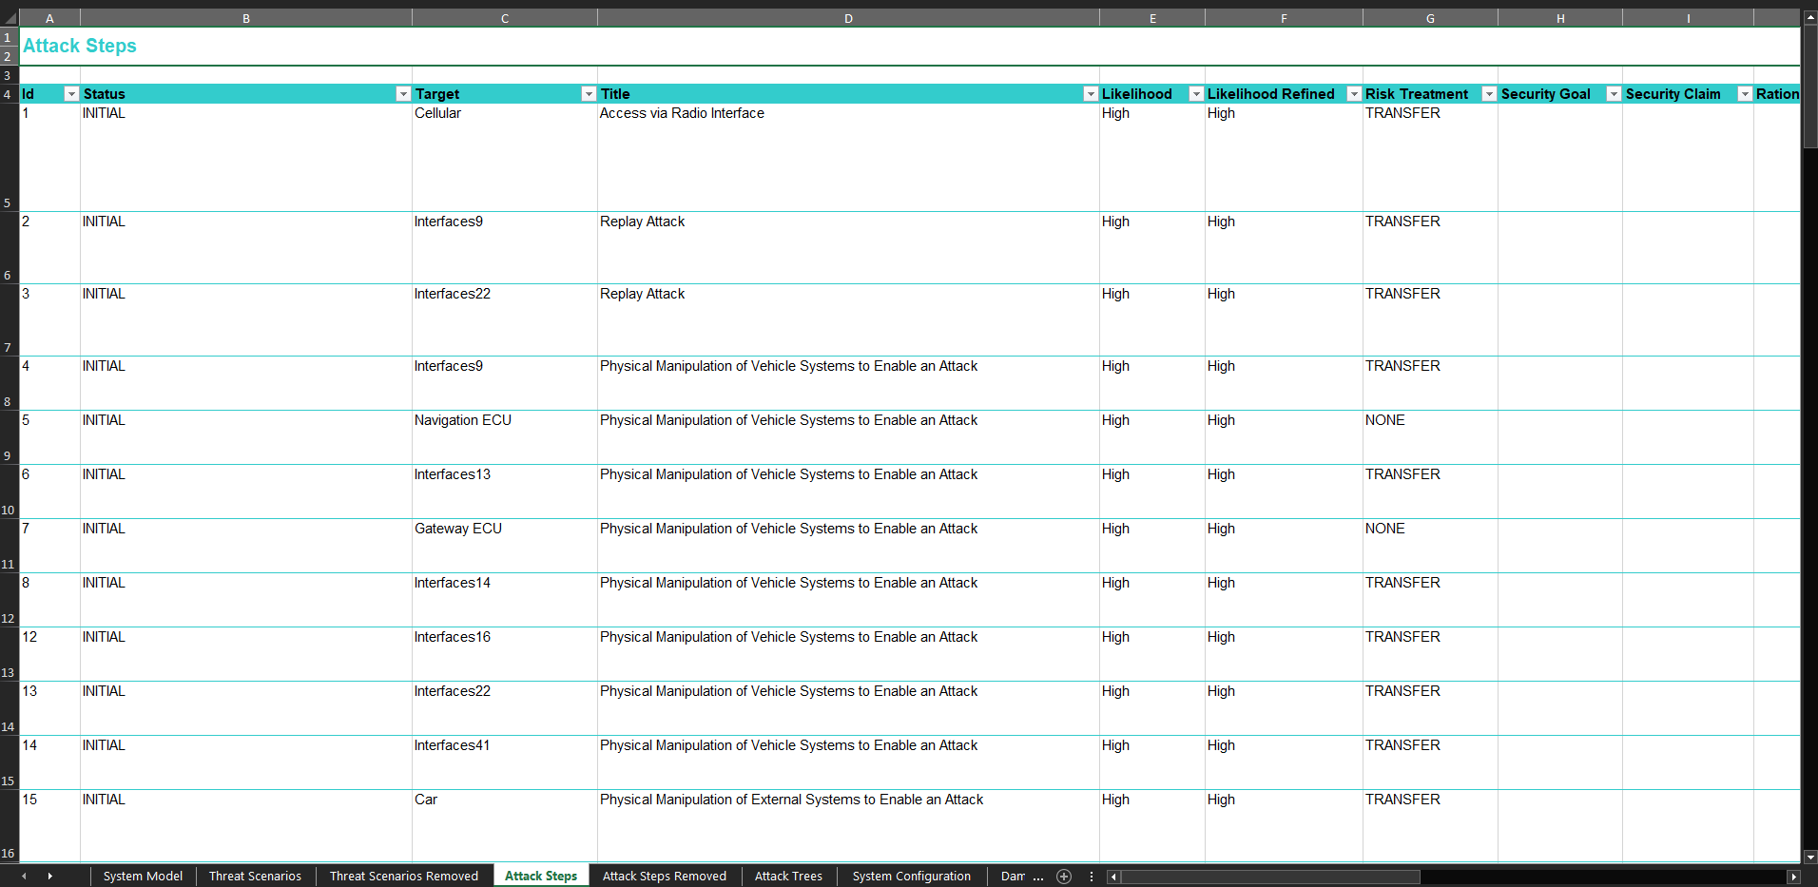The height and width of the screenshot is (887, 1818).
Task: Expand the Target column filter
Action: point(589,94)
